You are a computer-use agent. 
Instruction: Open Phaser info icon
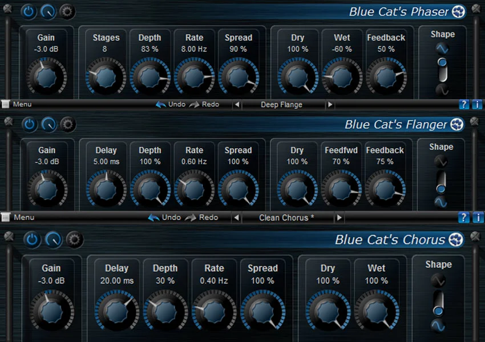pos(477,104)
